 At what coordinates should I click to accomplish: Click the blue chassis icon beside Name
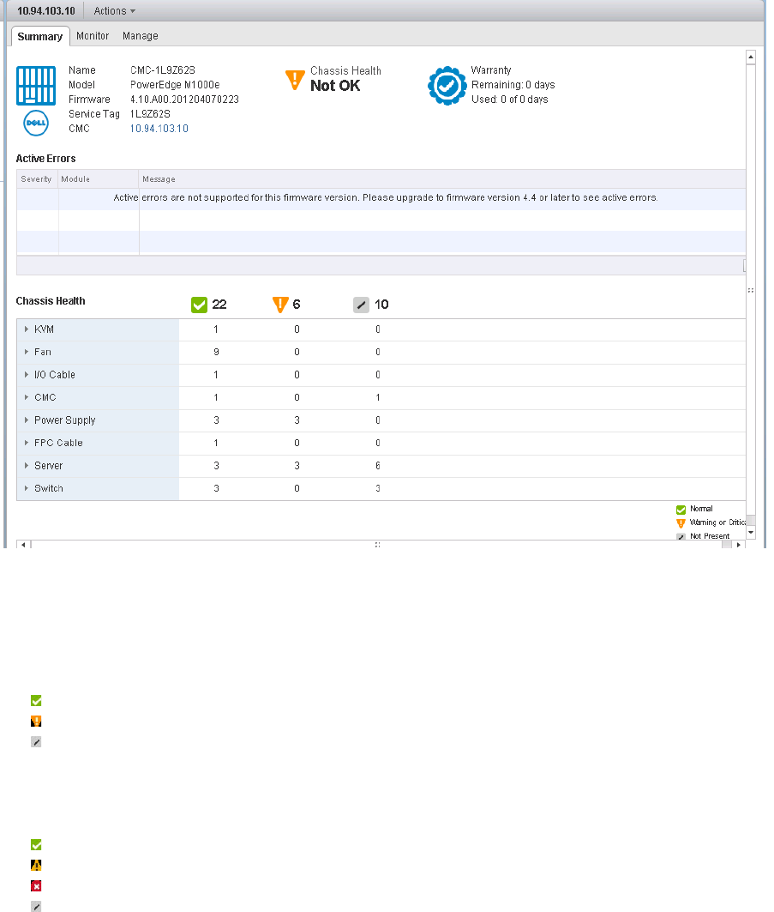pos(36,86)
